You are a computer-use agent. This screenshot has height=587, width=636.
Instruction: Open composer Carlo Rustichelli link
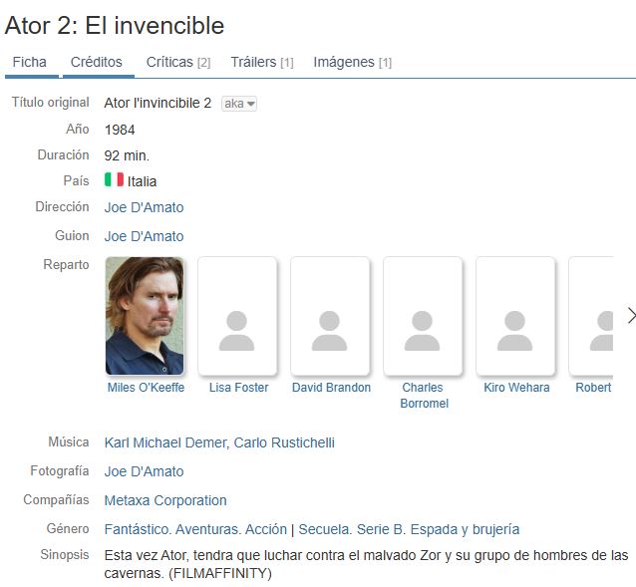pyautogui.click(x=284, y=442)
